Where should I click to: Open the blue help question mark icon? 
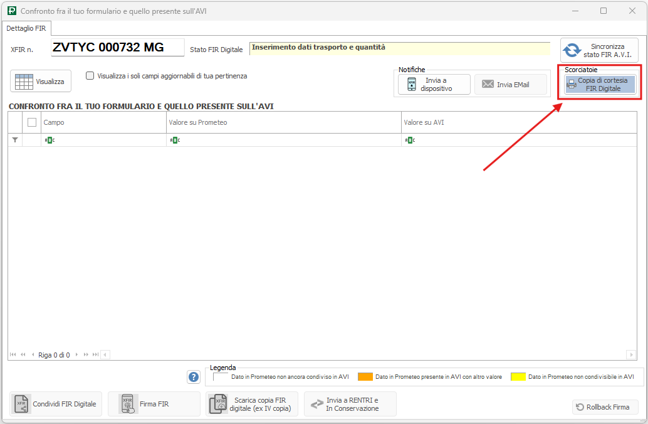194,377
